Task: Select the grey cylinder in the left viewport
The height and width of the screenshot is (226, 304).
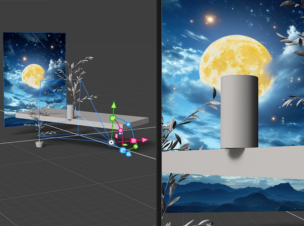Action: tap(70, 112)
